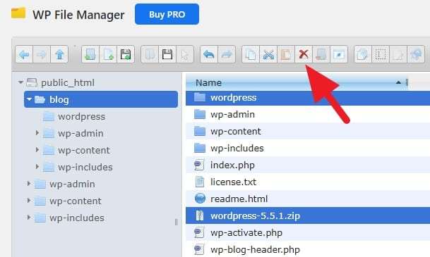430x257 pixels.
Task: Expand wp-content directly under public_html
Action: [x=29, y=201]
